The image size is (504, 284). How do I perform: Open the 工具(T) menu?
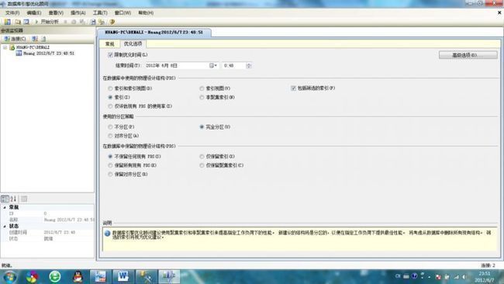coord(100,13)
